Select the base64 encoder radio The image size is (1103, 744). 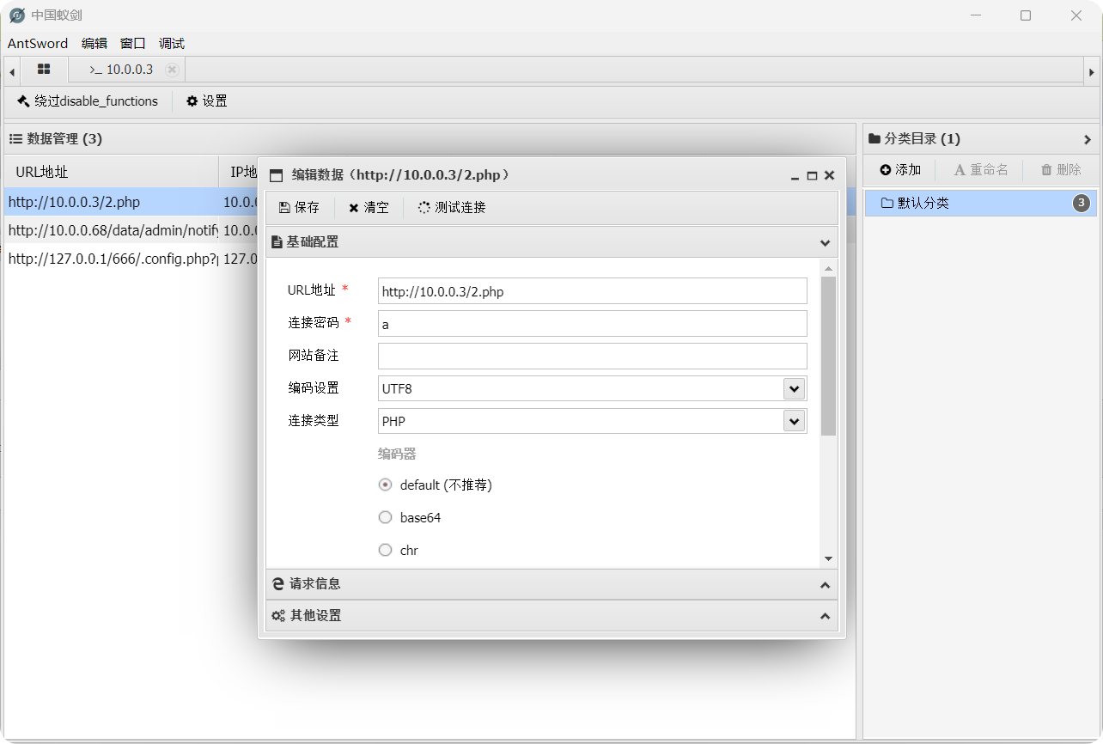click(x=385, y=517)
